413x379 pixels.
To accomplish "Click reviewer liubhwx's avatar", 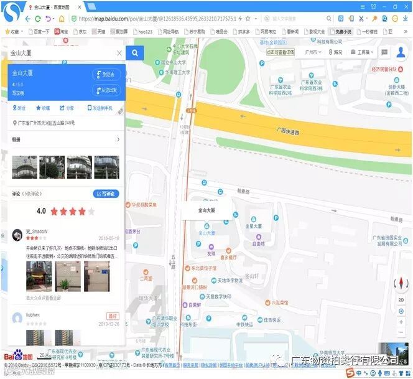I will pyautogui.click(x=17, y=318).
